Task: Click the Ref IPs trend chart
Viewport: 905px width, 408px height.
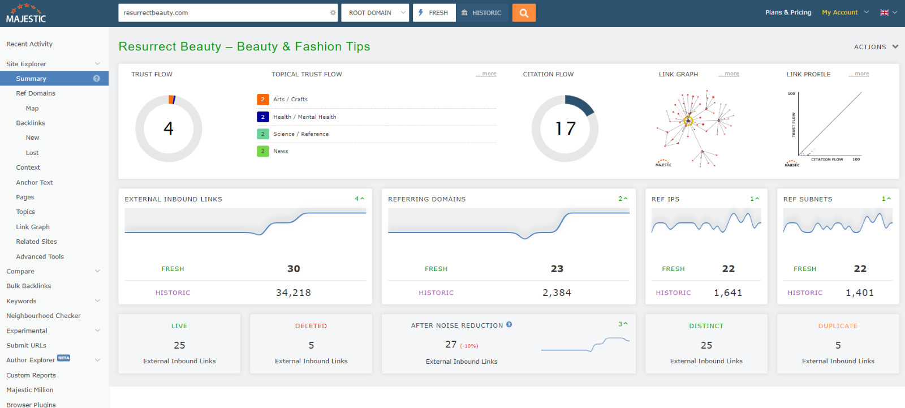Action: click(706, 221)
